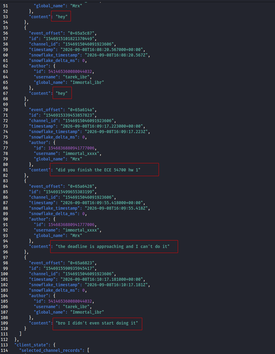Click the event_offset value "0x65a5c87"
This screenshot has height=354, width=275.
tap(81, 33)
